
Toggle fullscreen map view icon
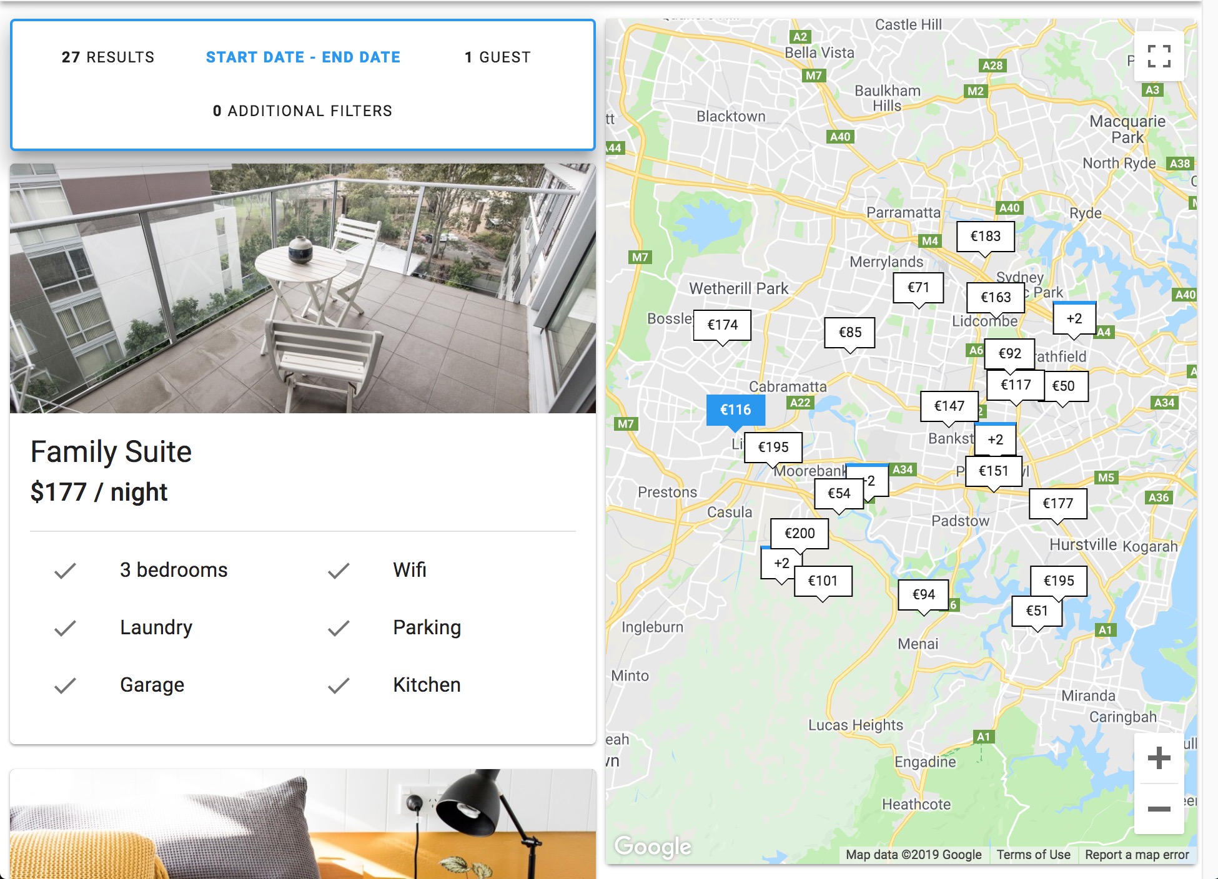(1159, 56)
